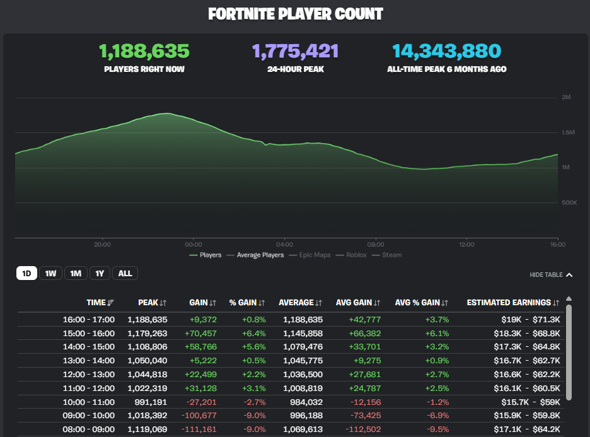The height and width of the screenshot is (437, 590).
Task: Switch to the 1W time range
Action: (x=50, y=273)
